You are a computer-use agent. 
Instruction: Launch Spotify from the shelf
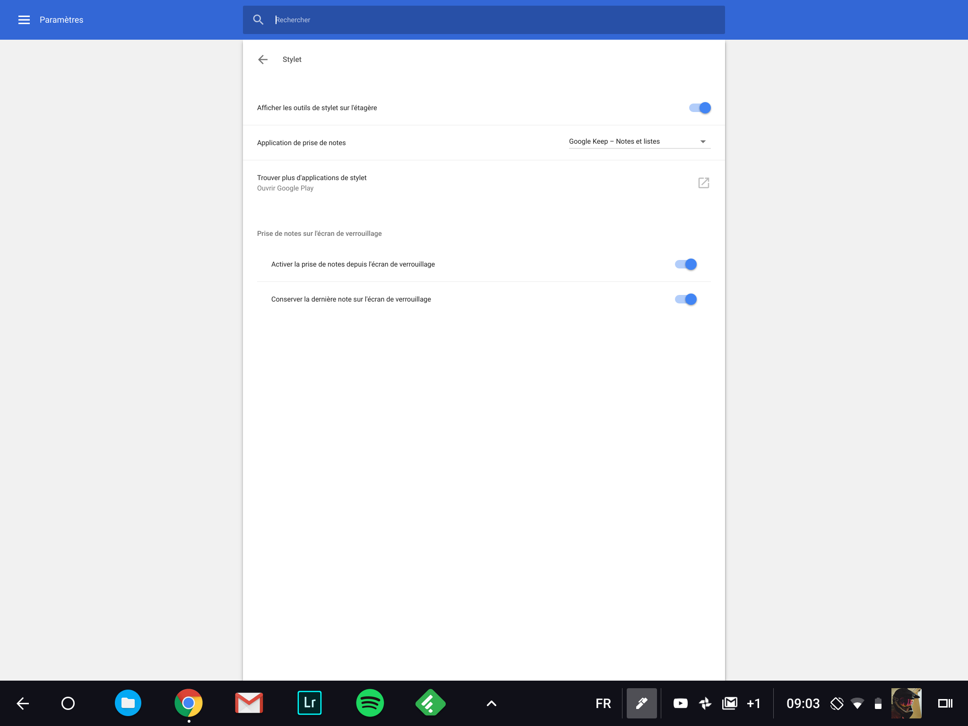(370, 703)
